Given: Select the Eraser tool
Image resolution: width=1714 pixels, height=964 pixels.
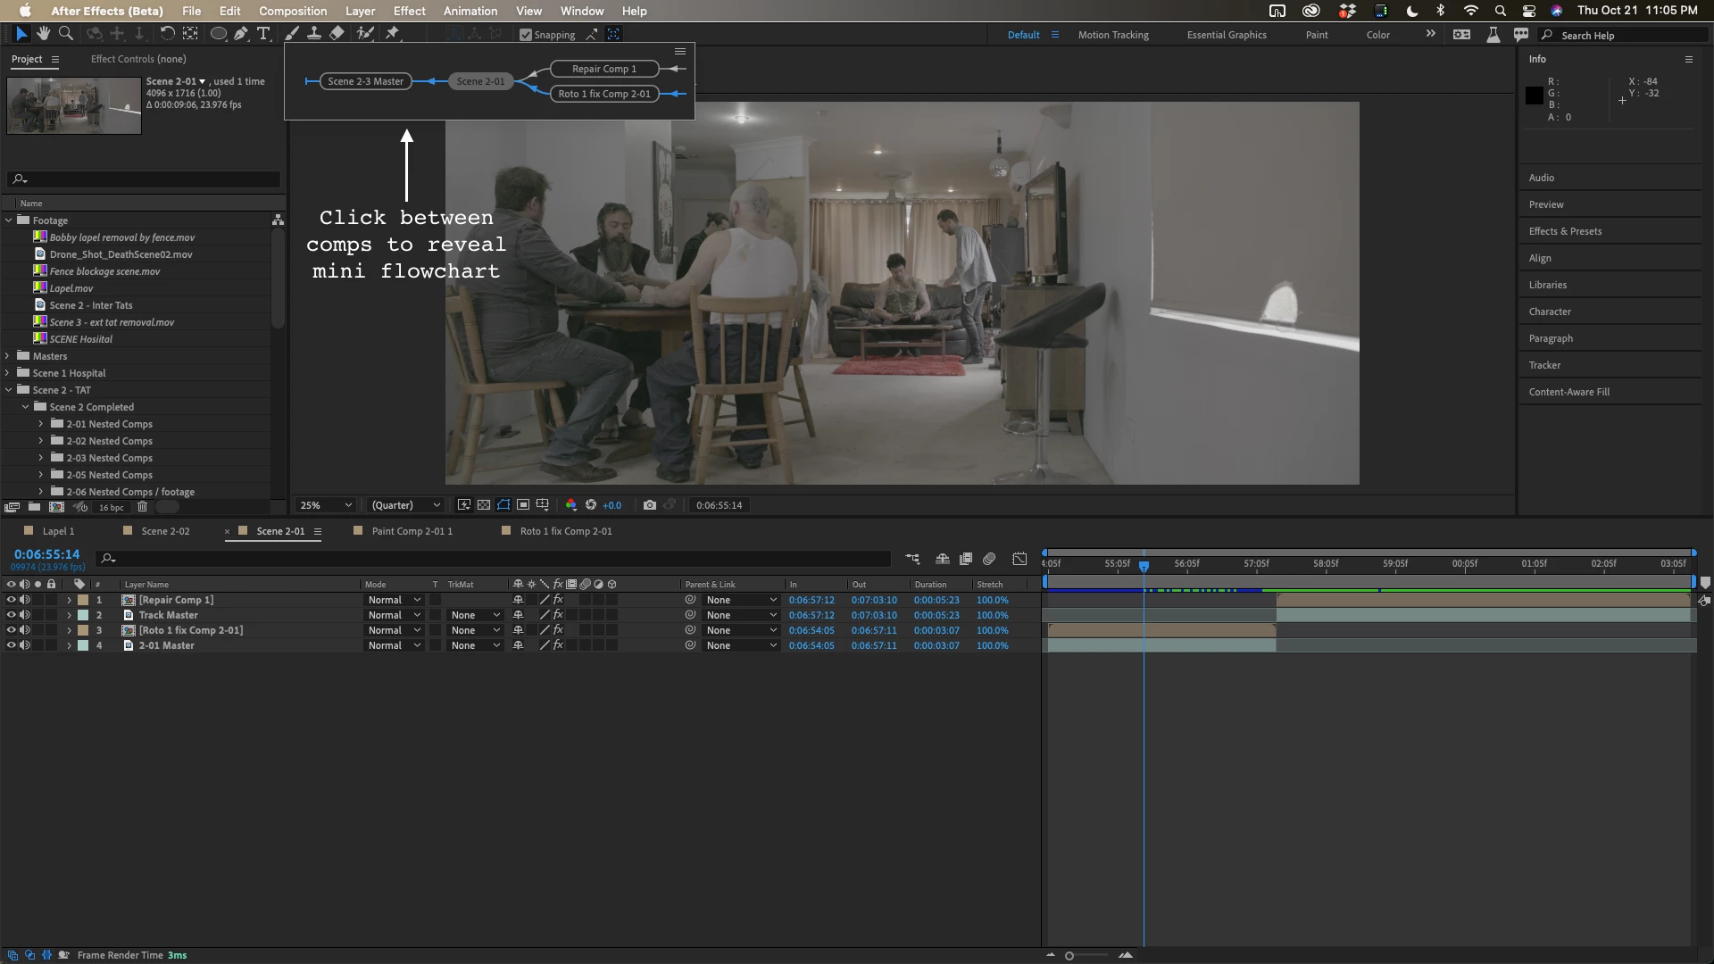Looking at the screenshot, I should tap(337, 34).
